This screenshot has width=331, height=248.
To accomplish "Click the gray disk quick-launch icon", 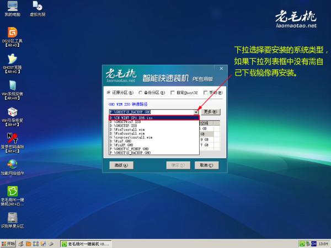I will [51, 244].
